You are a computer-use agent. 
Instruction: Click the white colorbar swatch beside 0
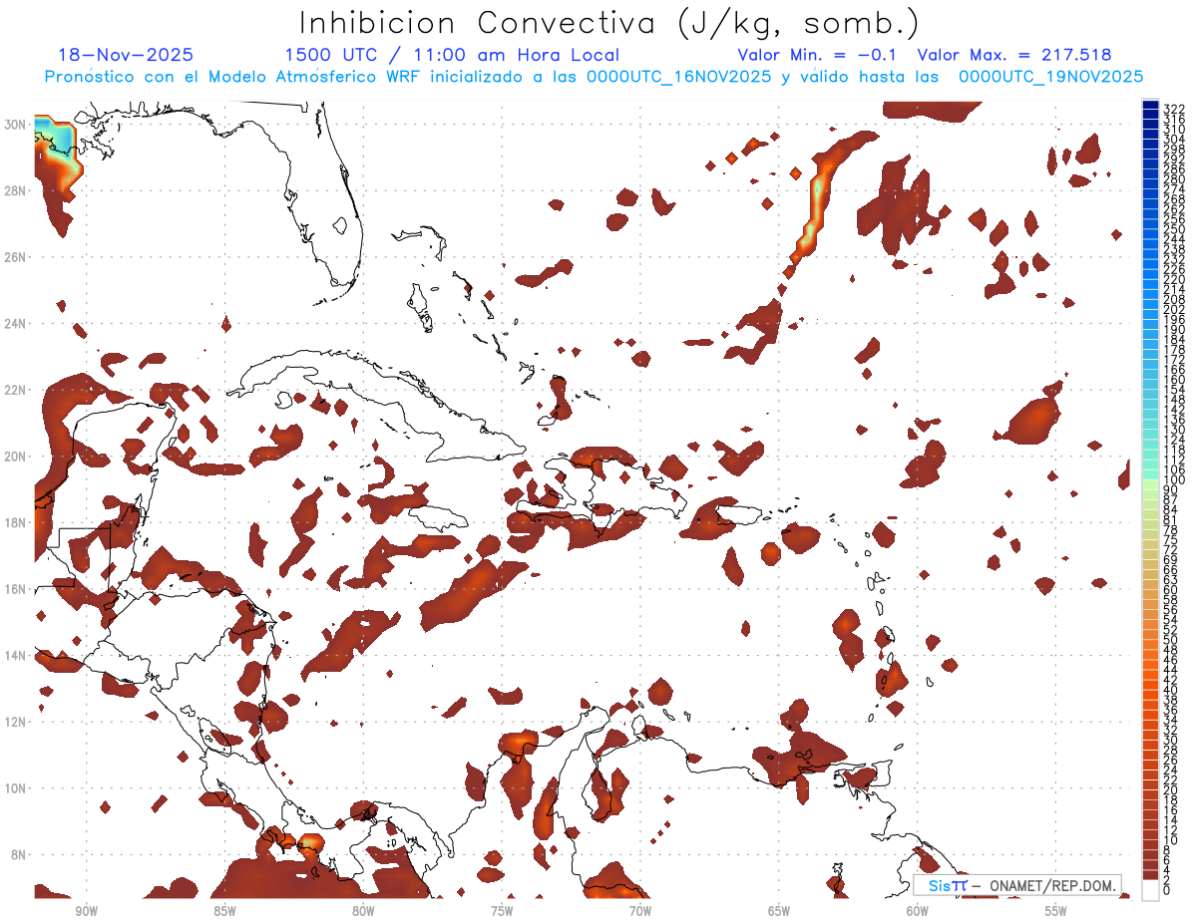[x=1150, y=889]
